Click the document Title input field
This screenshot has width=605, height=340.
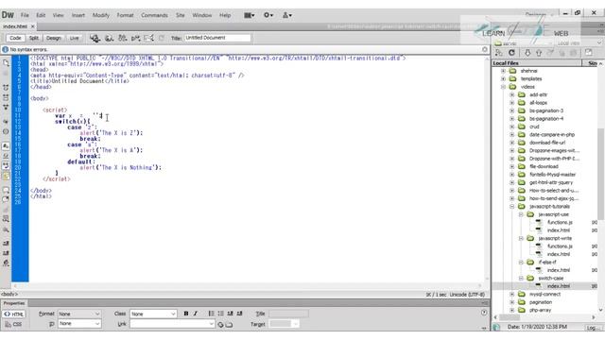[x=217, y=38]
